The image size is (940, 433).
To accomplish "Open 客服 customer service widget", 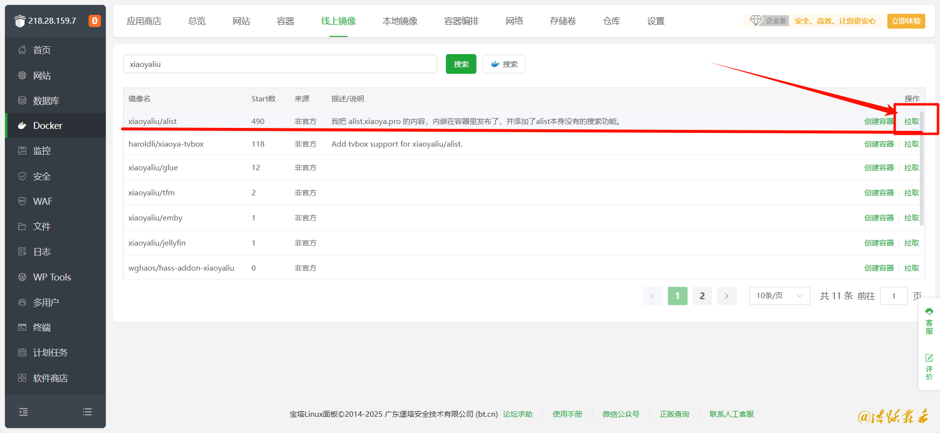I will point(929,321).
